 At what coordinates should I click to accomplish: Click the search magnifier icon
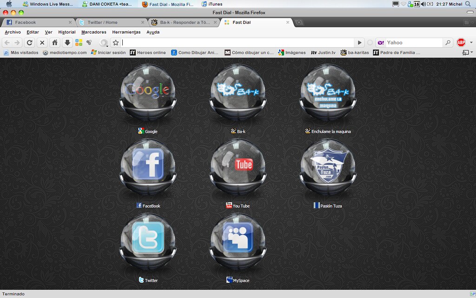[x=448, y=42]
